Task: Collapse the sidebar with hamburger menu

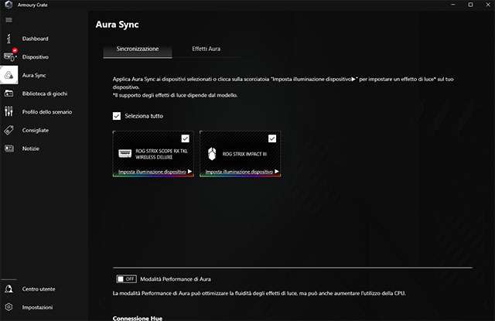Action: coord(9,19)
